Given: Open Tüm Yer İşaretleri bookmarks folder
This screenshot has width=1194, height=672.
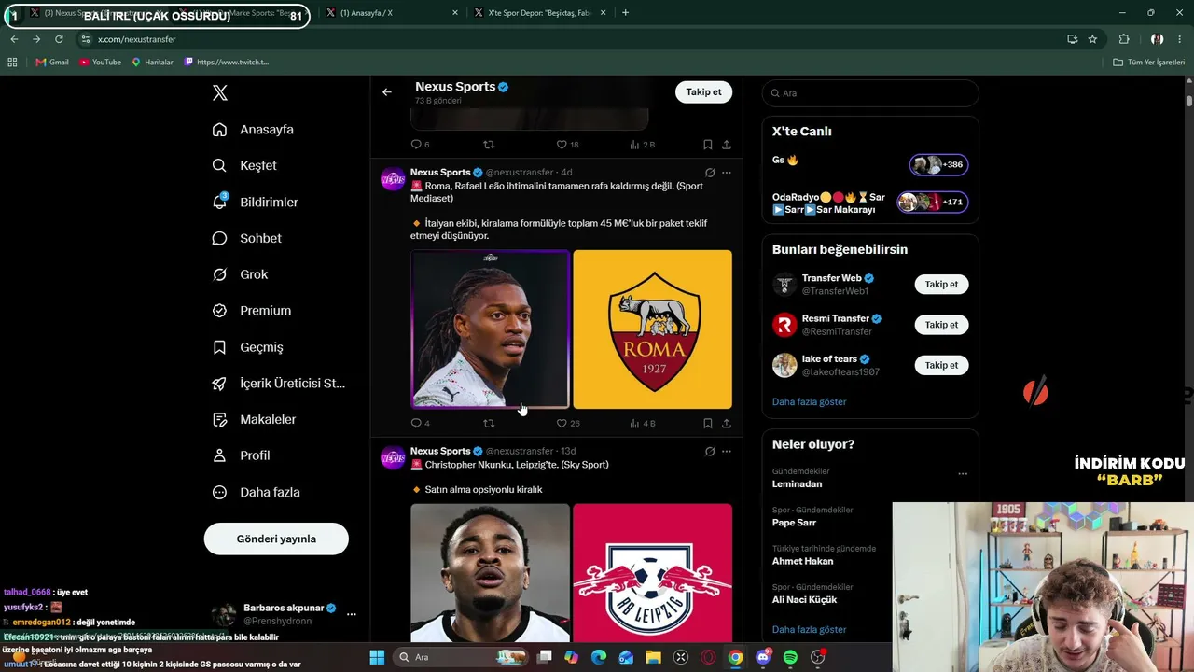Looking at the screenshot, I should [1148, 63].
